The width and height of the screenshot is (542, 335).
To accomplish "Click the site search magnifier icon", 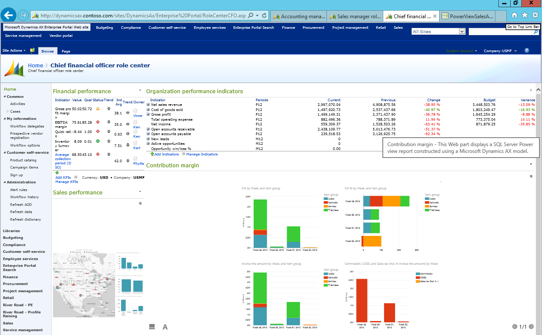I will [535, 32].
